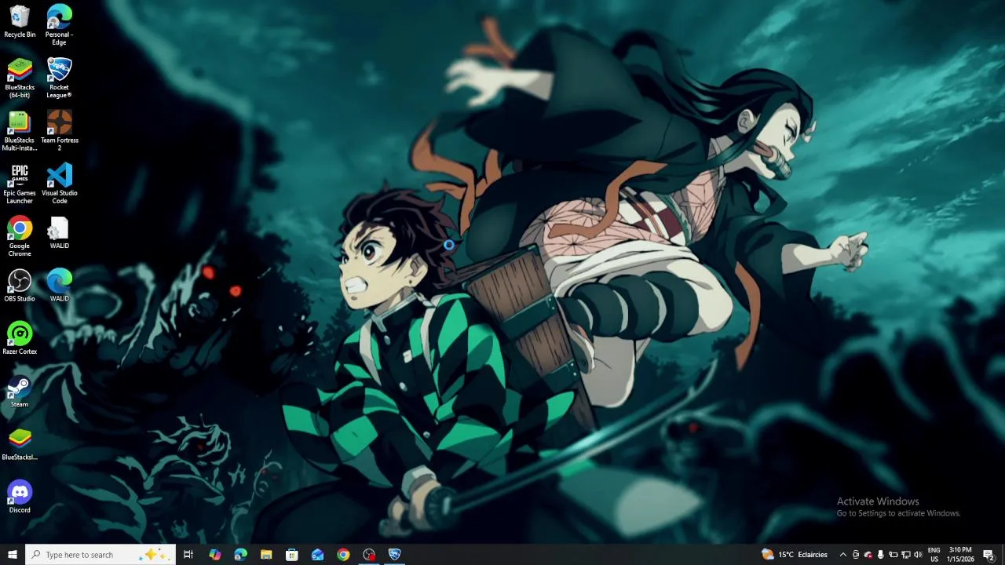Select OBS Studio desktop icon
This screenshot has width=1005, height=565.
20,286
